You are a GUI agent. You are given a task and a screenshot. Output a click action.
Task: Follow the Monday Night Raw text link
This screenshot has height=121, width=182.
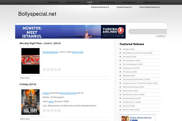tap(50, 52)
